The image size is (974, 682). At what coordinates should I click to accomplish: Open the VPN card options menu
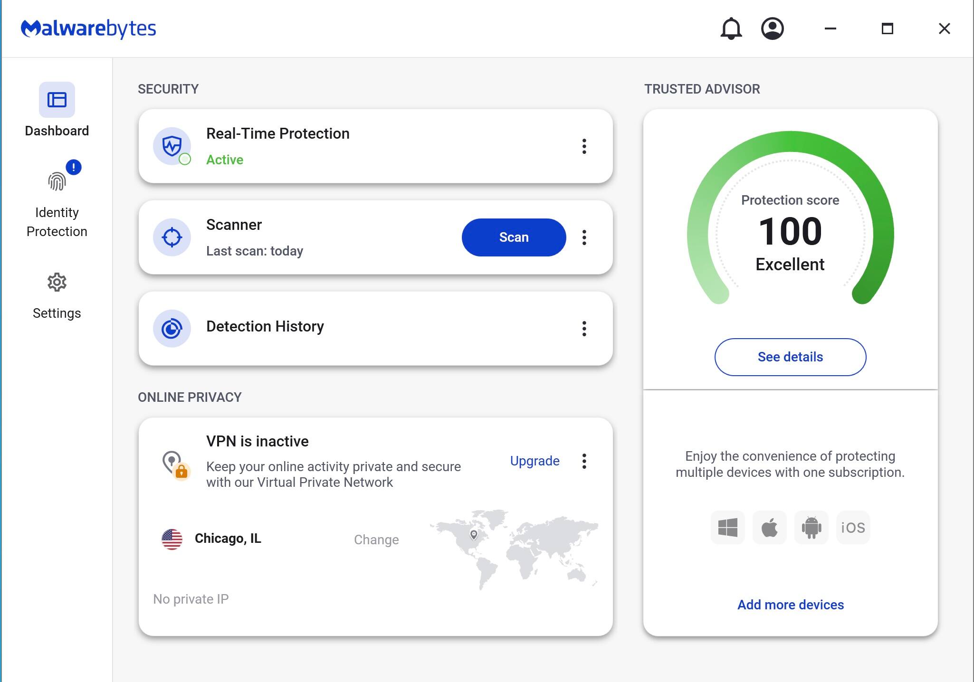click(x=584, y=461)
